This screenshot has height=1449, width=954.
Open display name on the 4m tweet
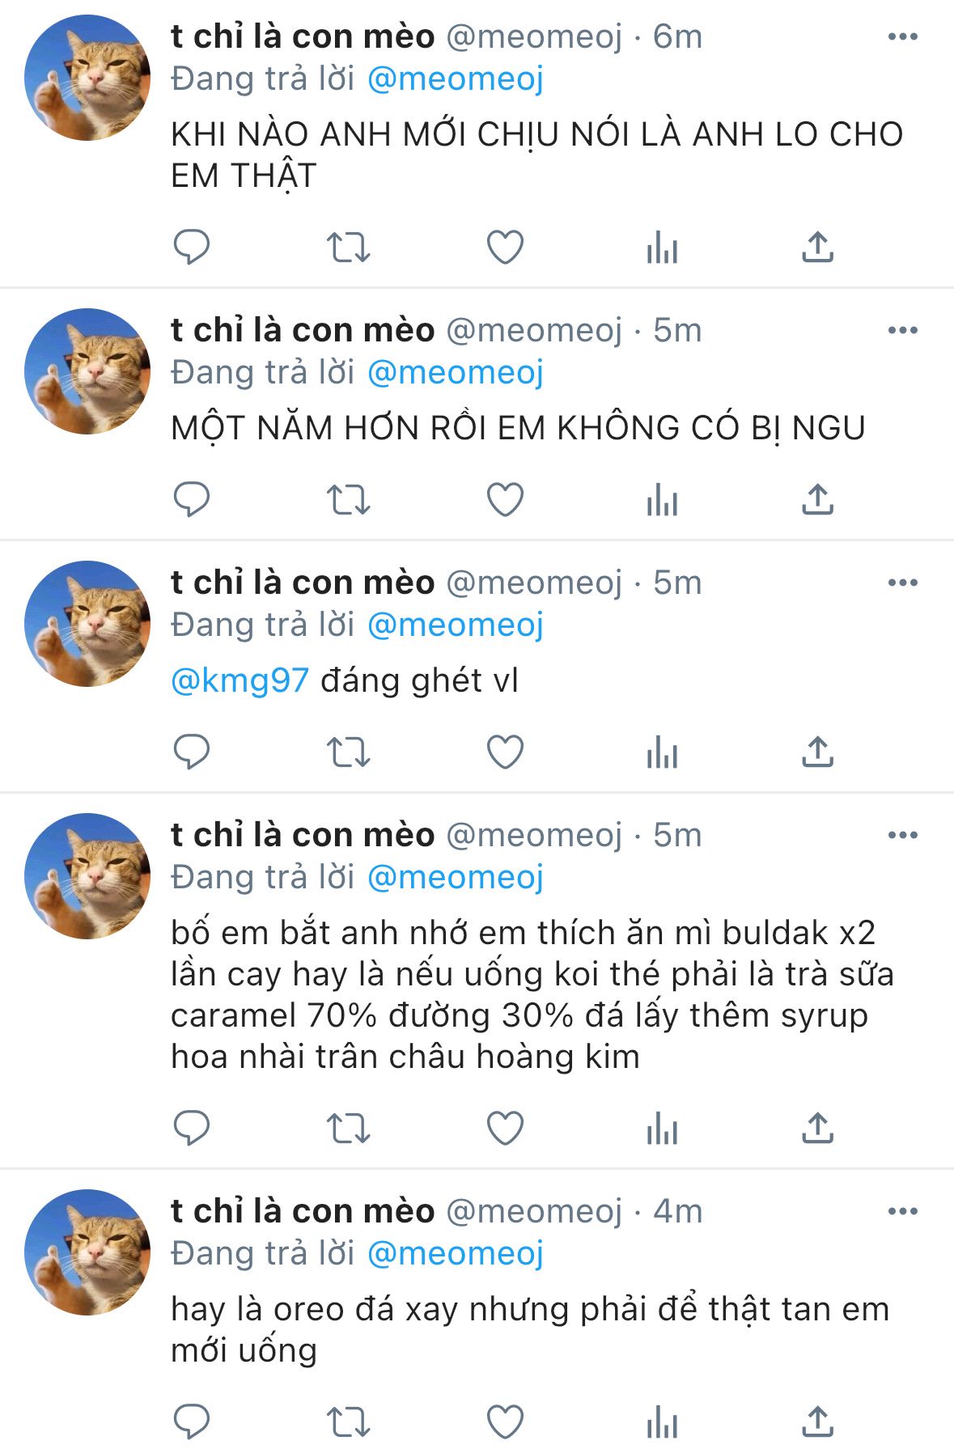pos(303,1211)
